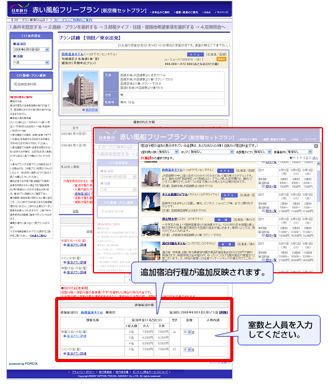Screen dimensions: 328x385
Task: Click the plan detail hotel building photo
Action: [80, 89]
